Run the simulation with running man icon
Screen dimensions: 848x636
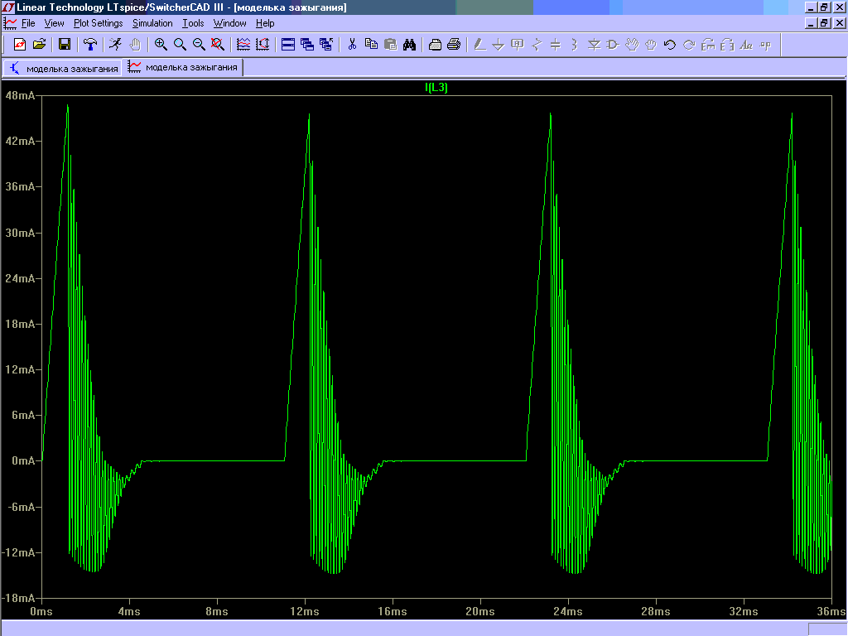tap(115, 44)
